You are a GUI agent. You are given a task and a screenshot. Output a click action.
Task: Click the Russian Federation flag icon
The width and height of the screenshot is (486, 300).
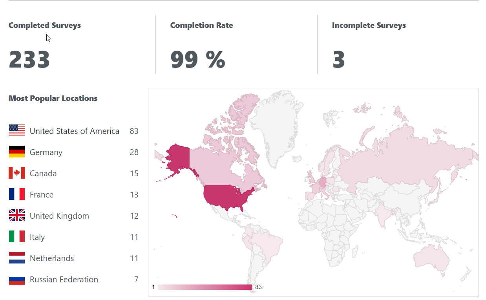17,280
